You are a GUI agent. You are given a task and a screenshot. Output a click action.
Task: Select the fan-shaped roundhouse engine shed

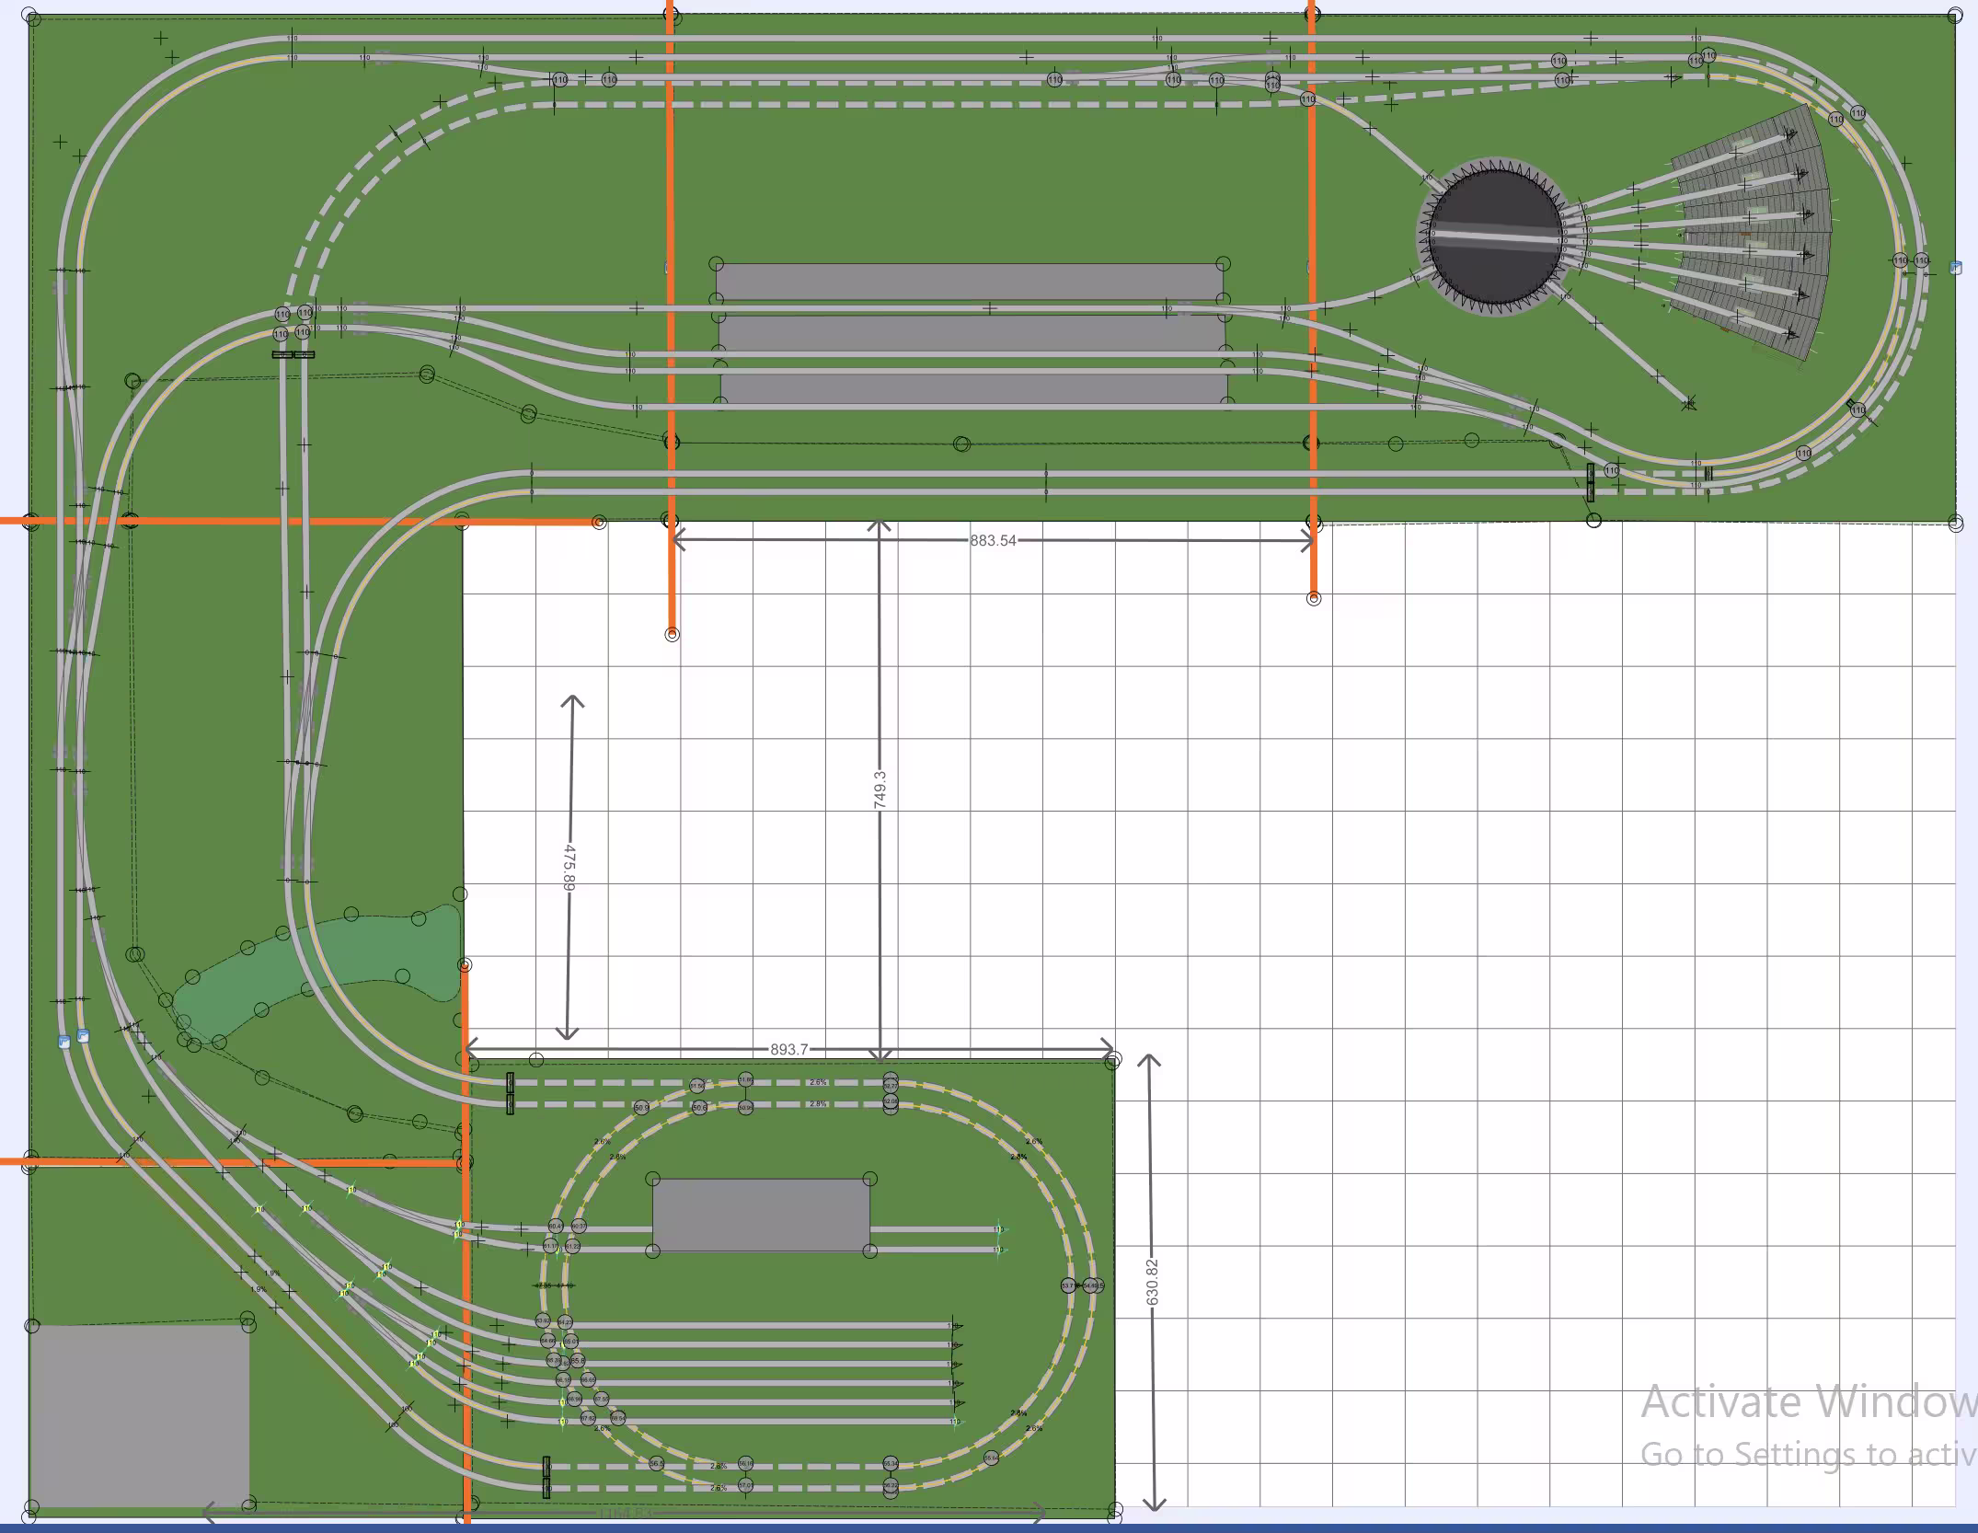(x=1751, y=232)
